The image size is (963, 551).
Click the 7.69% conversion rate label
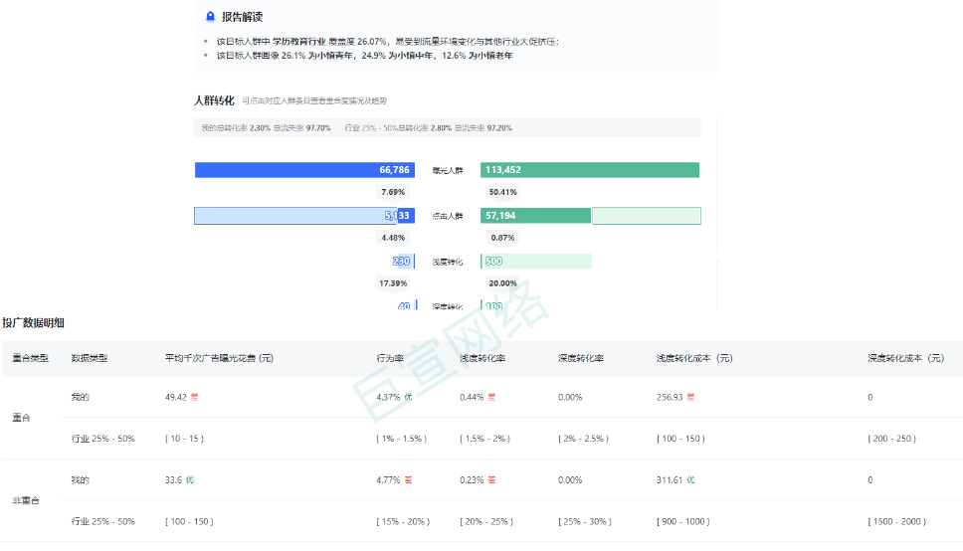click(x=393, y=192)
